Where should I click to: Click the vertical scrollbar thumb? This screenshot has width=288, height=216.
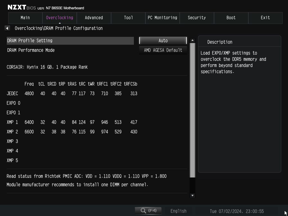tap(192, 110)
